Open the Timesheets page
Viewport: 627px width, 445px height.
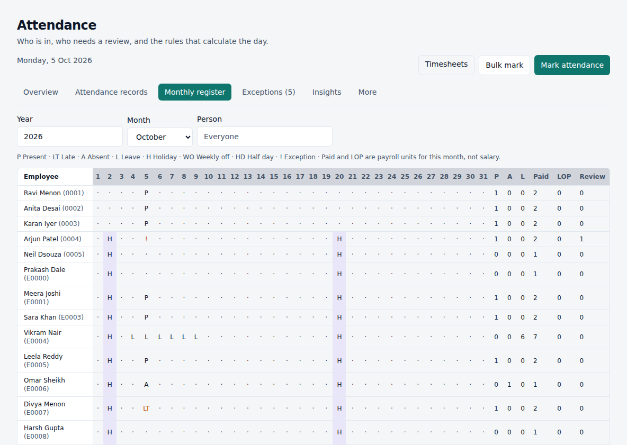coord(446,65)
